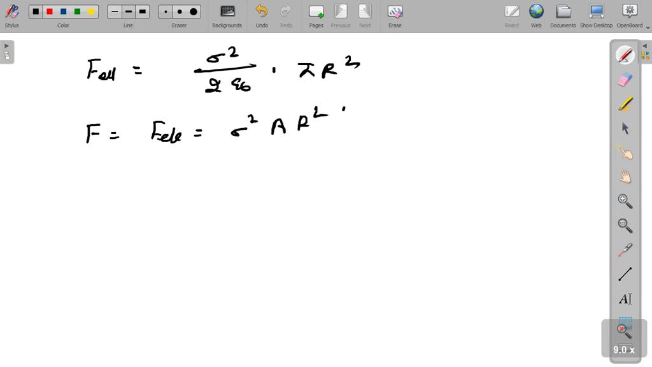This screenshot has height=367, width=652.
Task: Select the Pen tool in stylus palette
Action: 625,55
